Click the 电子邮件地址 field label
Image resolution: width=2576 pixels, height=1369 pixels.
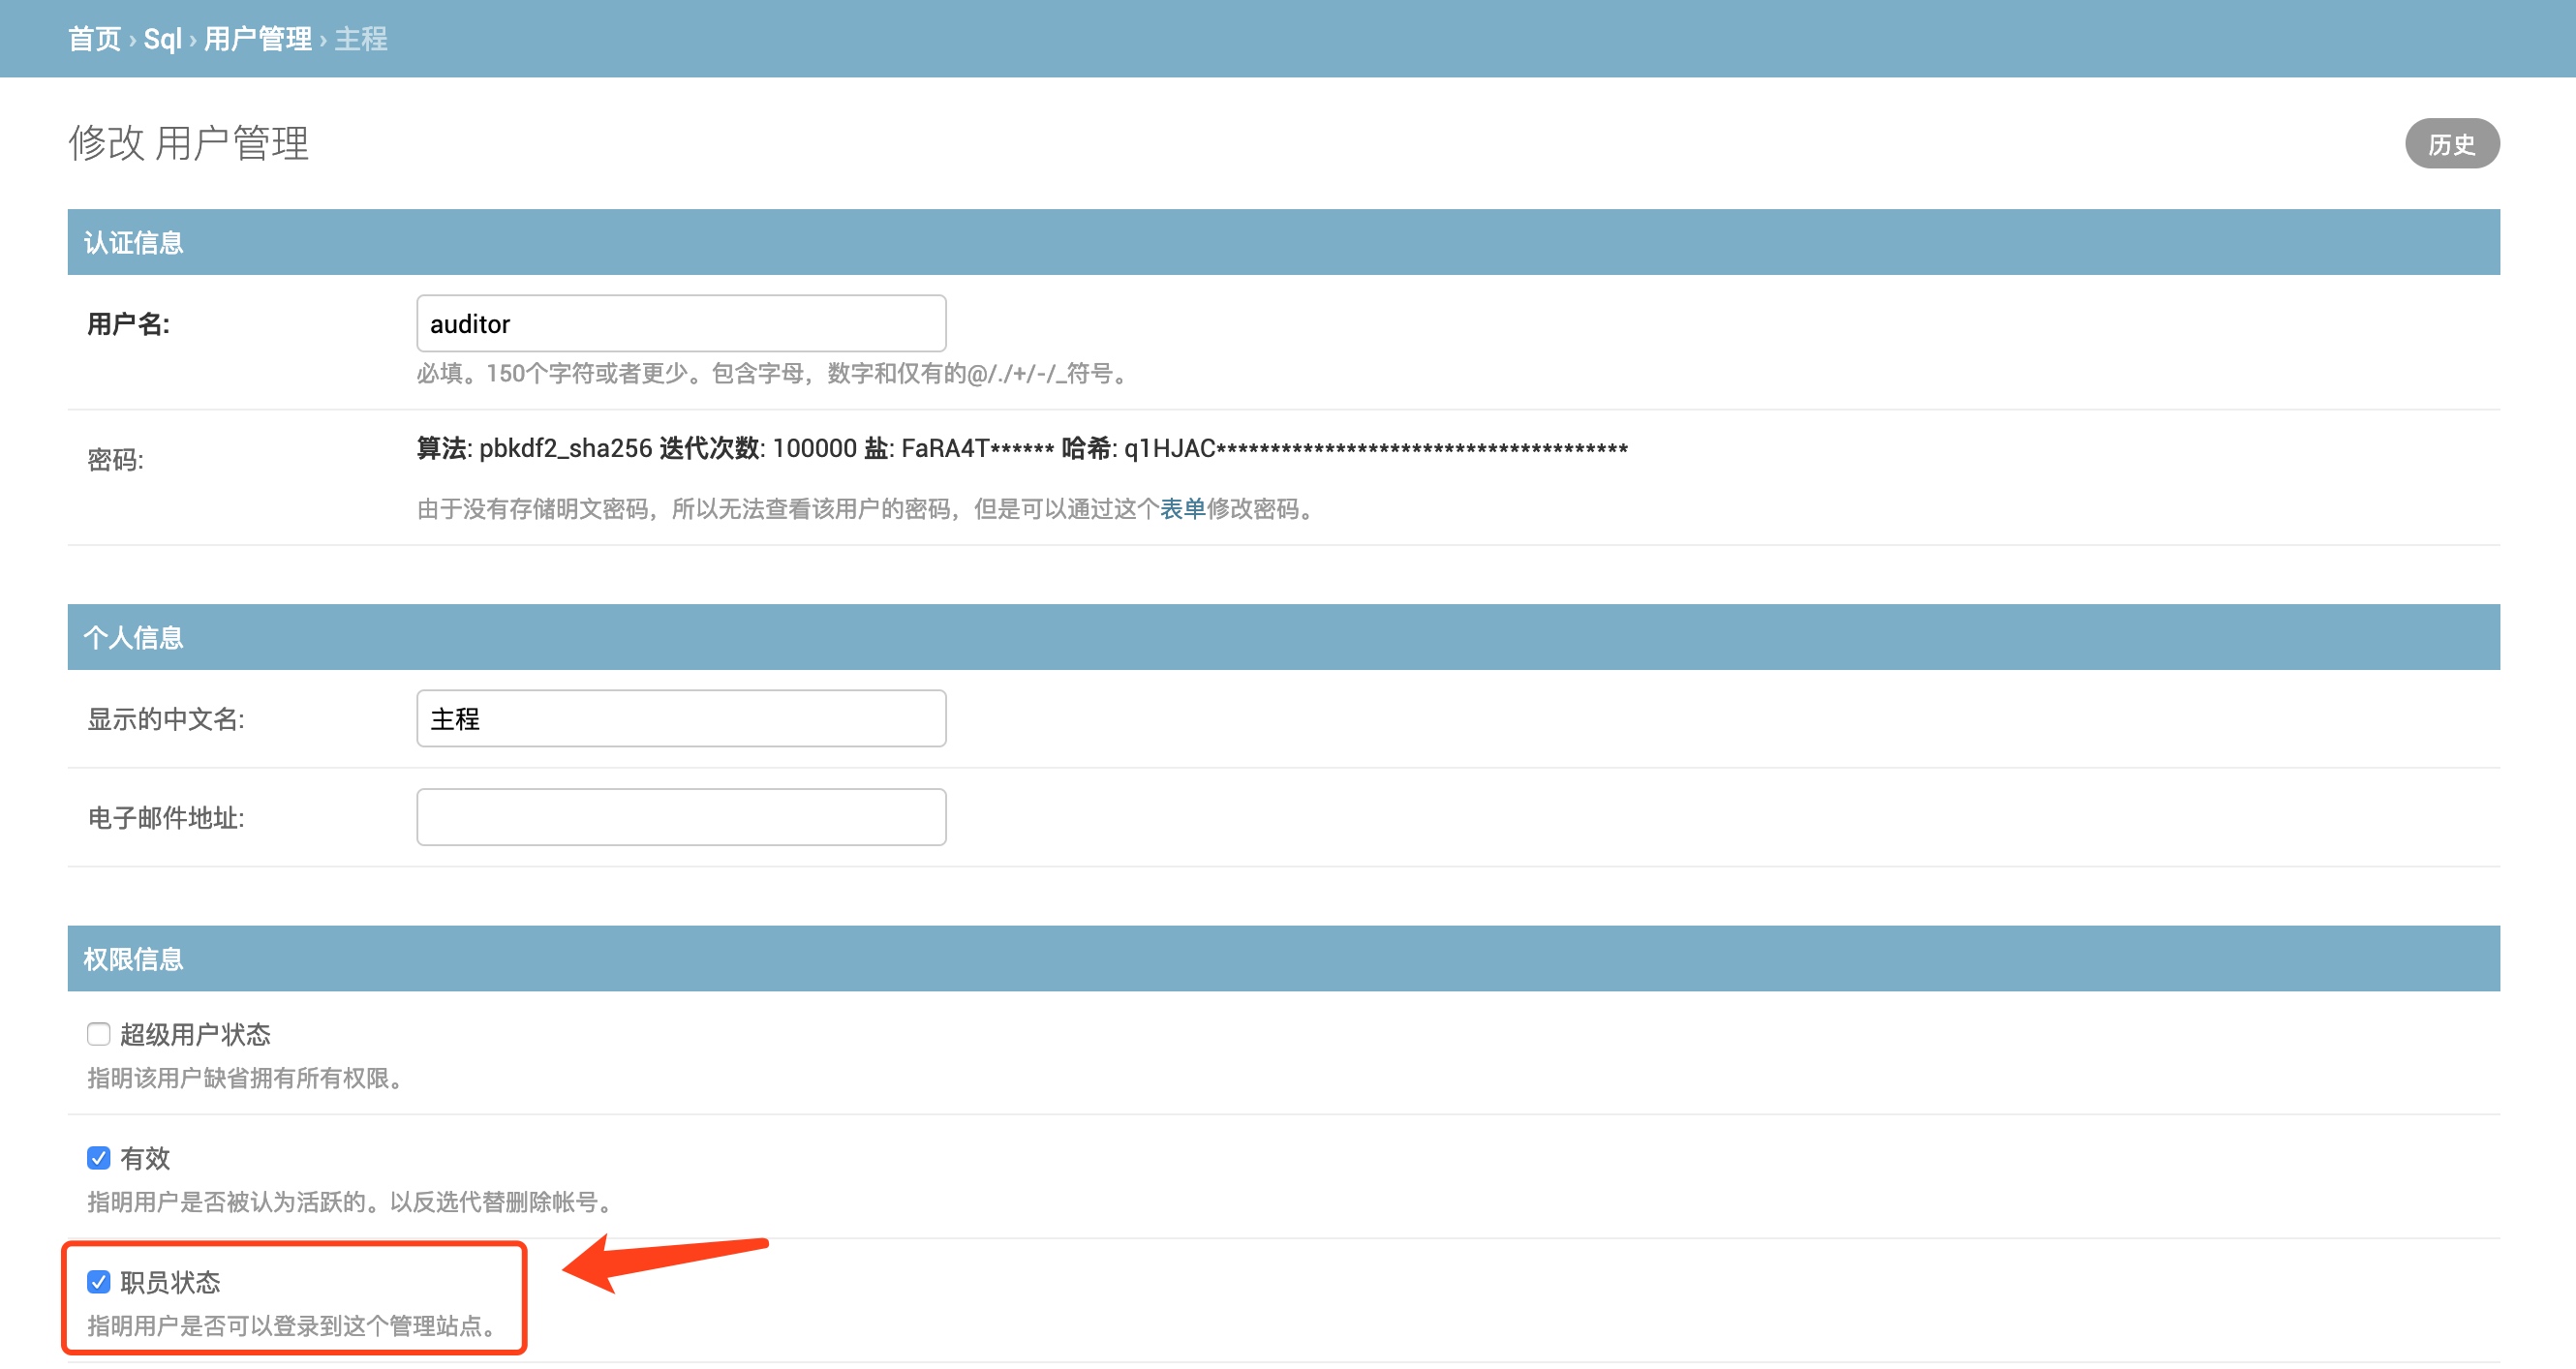coord(165,818)
